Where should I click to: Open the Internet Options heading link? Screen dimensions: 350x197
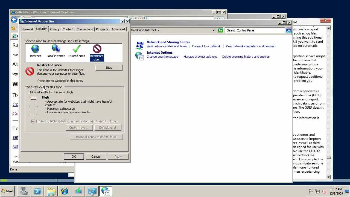tap(160, 53)
